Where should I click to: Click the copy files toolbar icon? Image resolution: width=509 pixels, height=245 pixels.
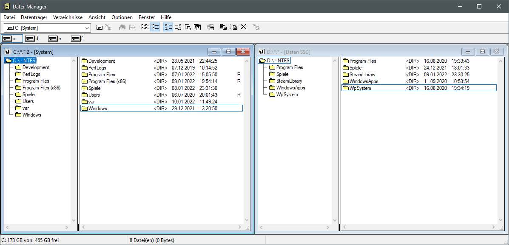(x=223, y=27)
